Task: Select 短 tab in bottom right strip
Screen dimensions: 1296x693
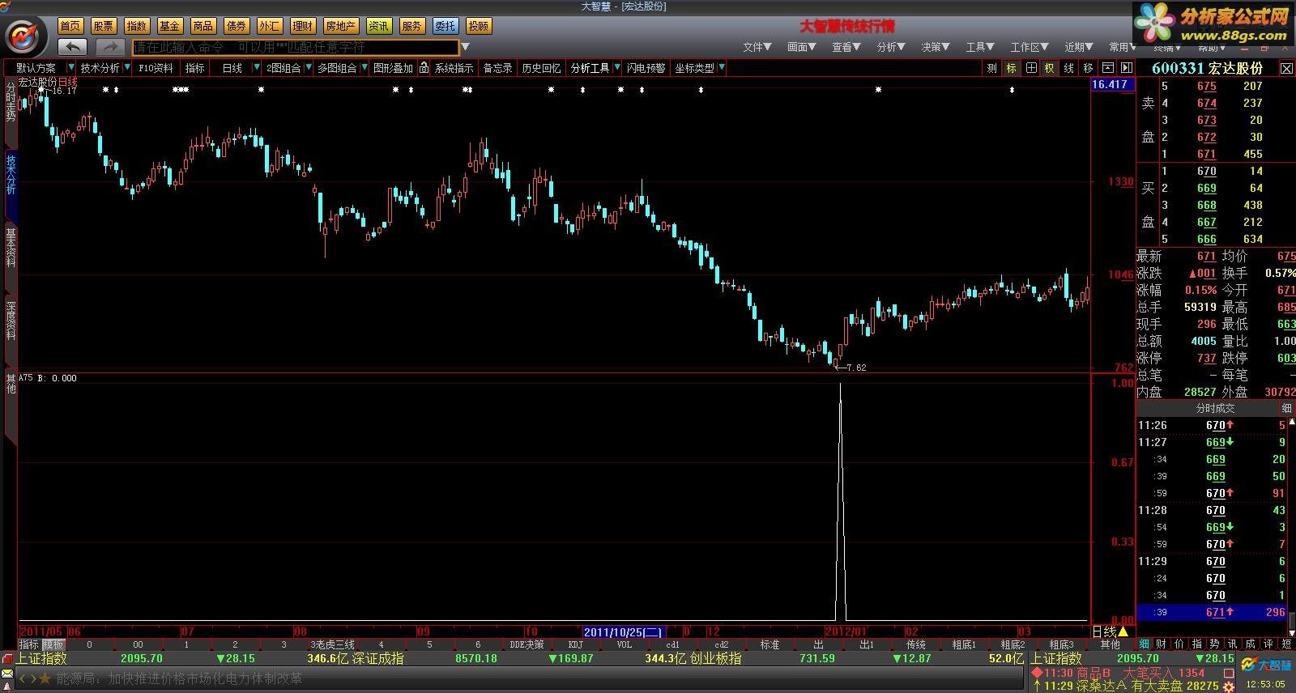Action: tap(1286, 644)
